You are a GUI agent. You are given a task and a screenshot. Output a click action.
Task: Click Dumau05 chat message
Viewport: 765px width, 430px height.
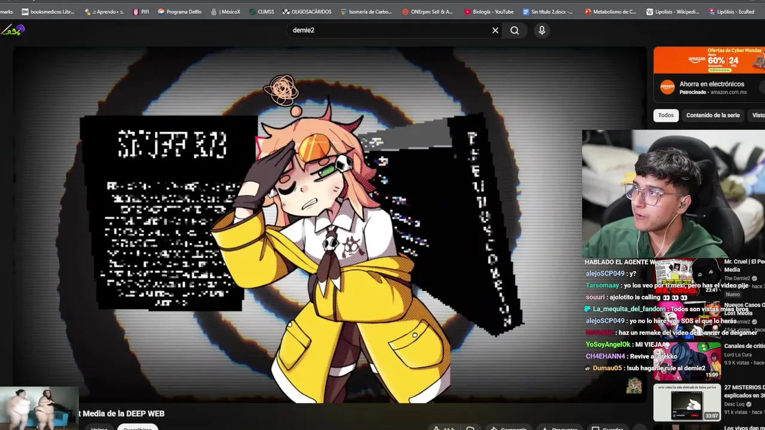pos(645,368)
